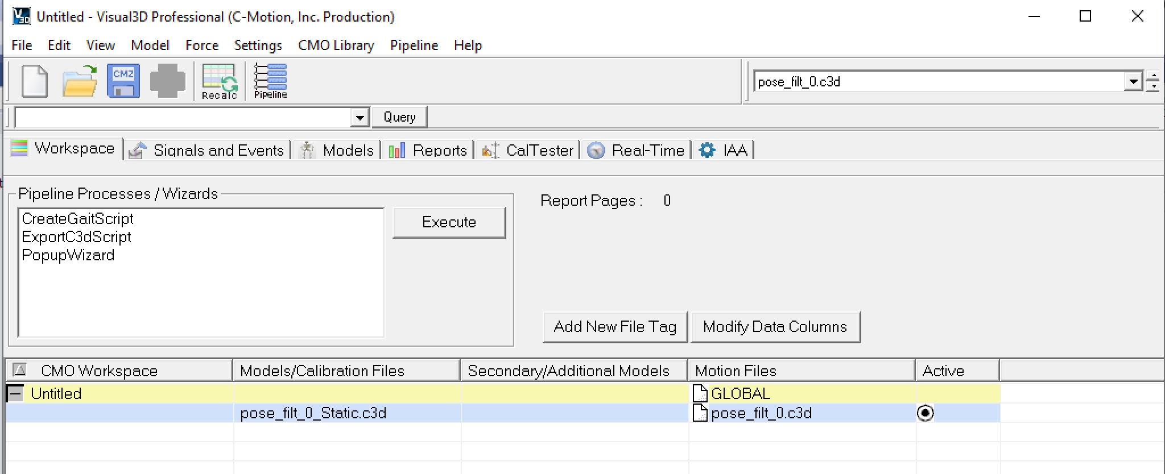Click the Secondary/Additional Models column header
This screenshot has height=474, width=1165.
(574, 371)
